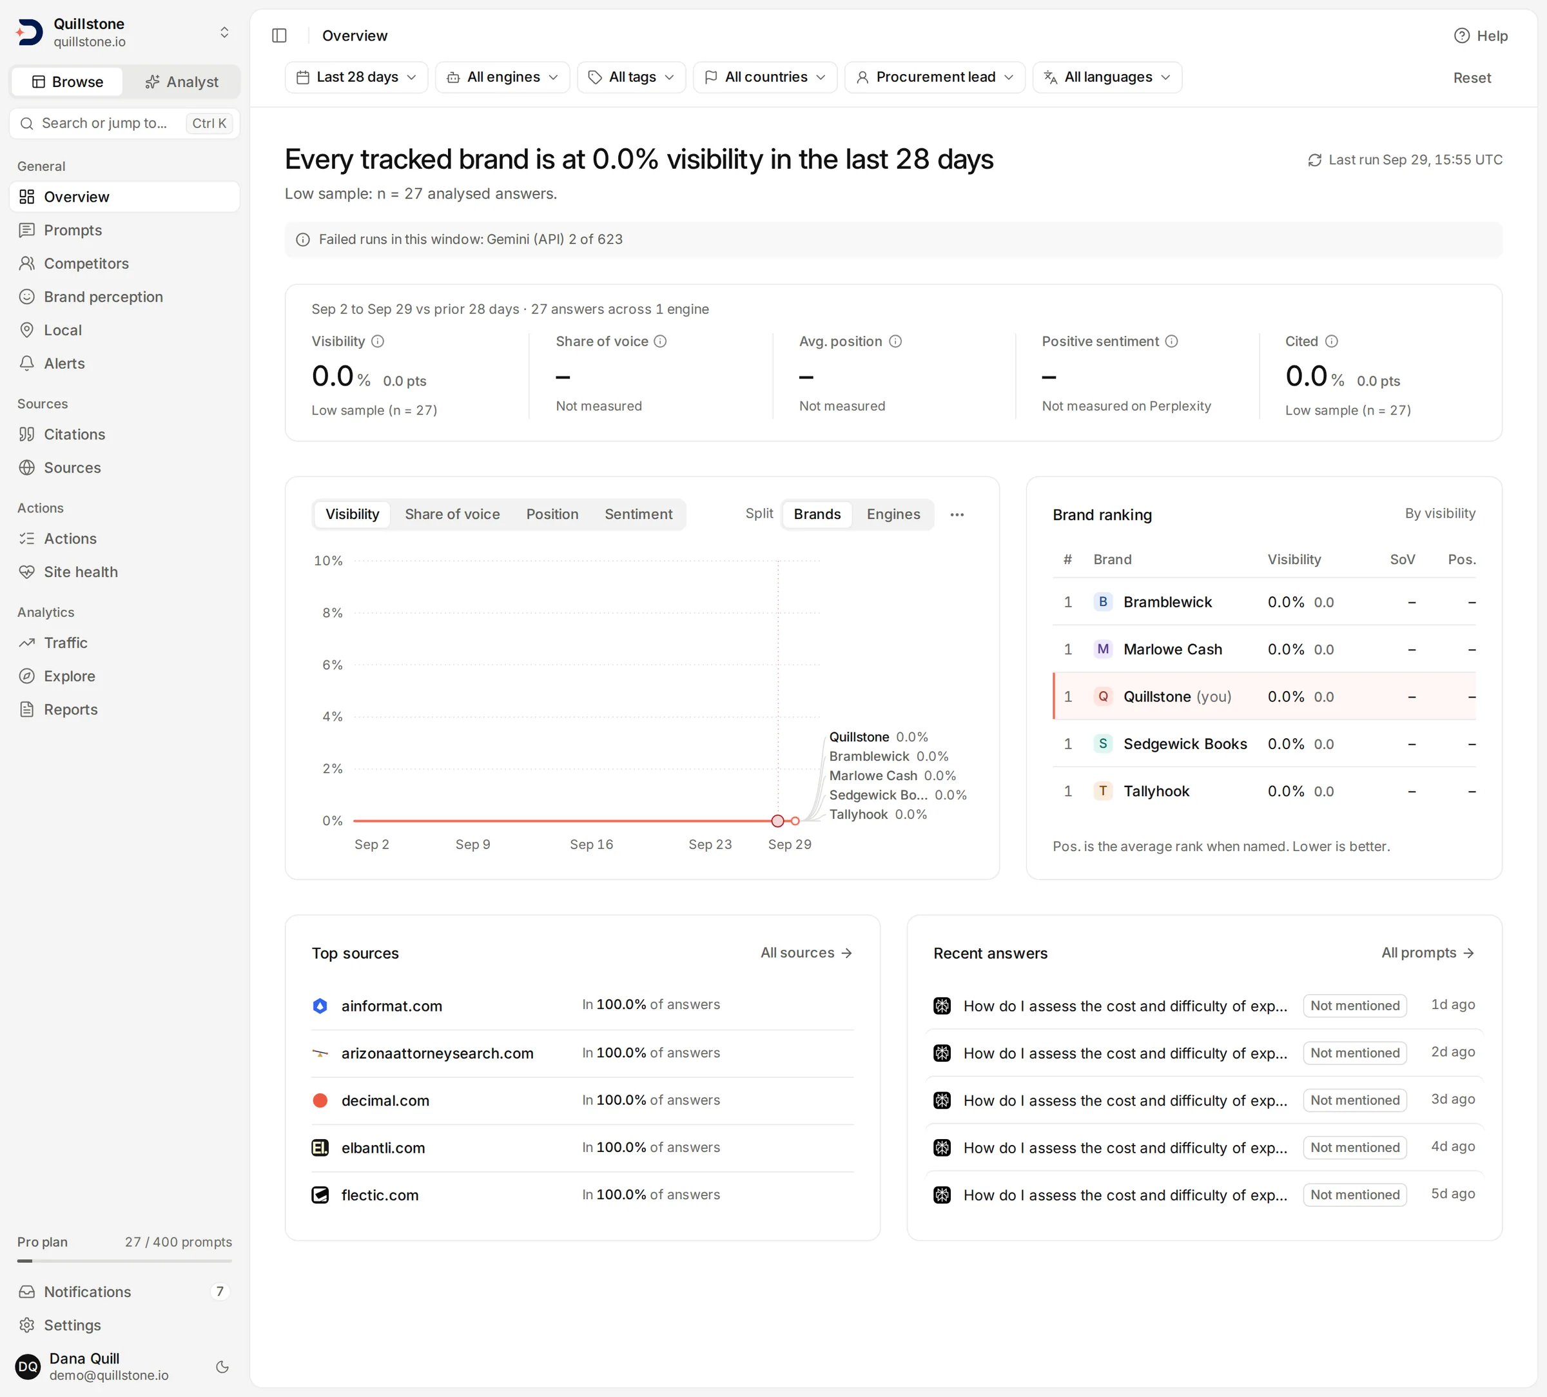Switch to Browse mode
Viewport: 1547px width, 1397px height.
pos(68,81)
